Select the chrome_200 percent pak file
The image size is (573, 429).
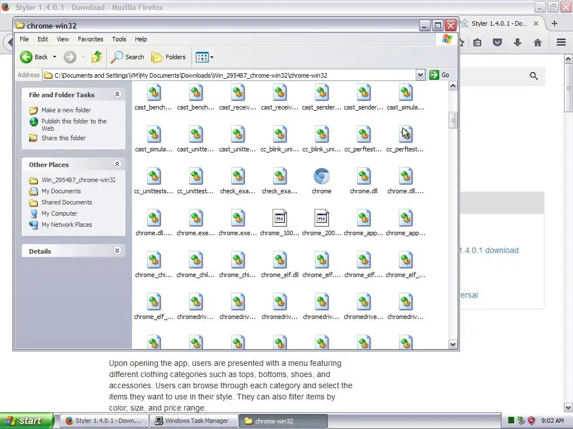[322, 218]
